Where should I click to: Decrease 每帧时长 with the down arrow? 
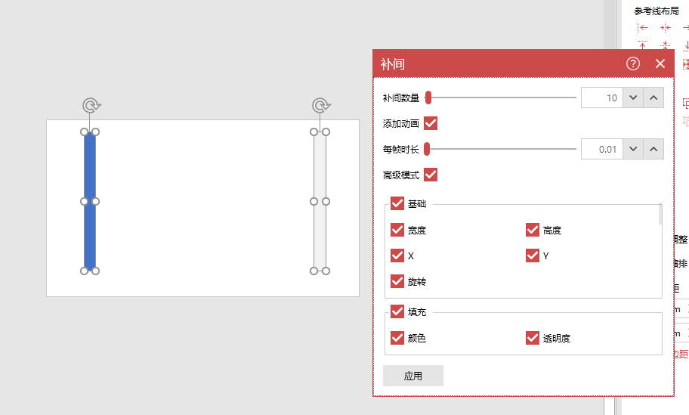click(634, 149)
